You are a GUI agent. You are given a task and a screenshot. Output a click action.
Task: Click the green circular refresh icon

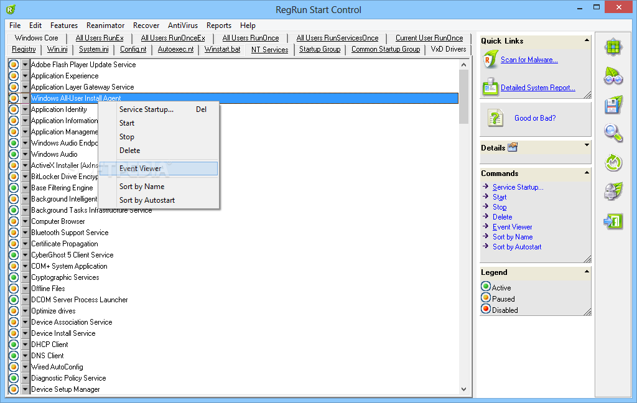(613, 163)
